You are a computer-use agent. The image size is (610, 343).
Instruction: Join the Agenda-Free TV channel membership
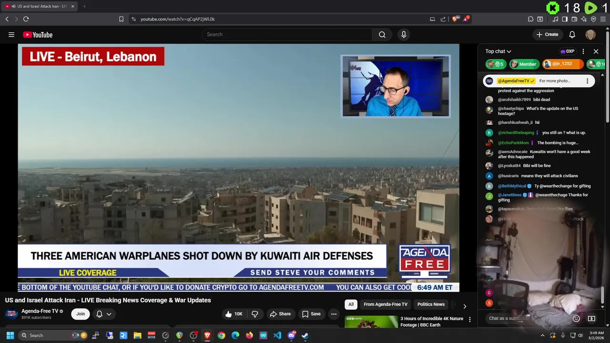point(81,314)
